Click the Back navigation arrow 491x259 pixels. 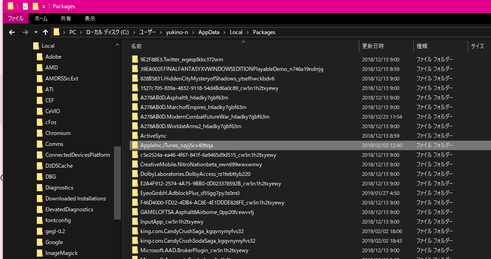click(x=12, y=32)
